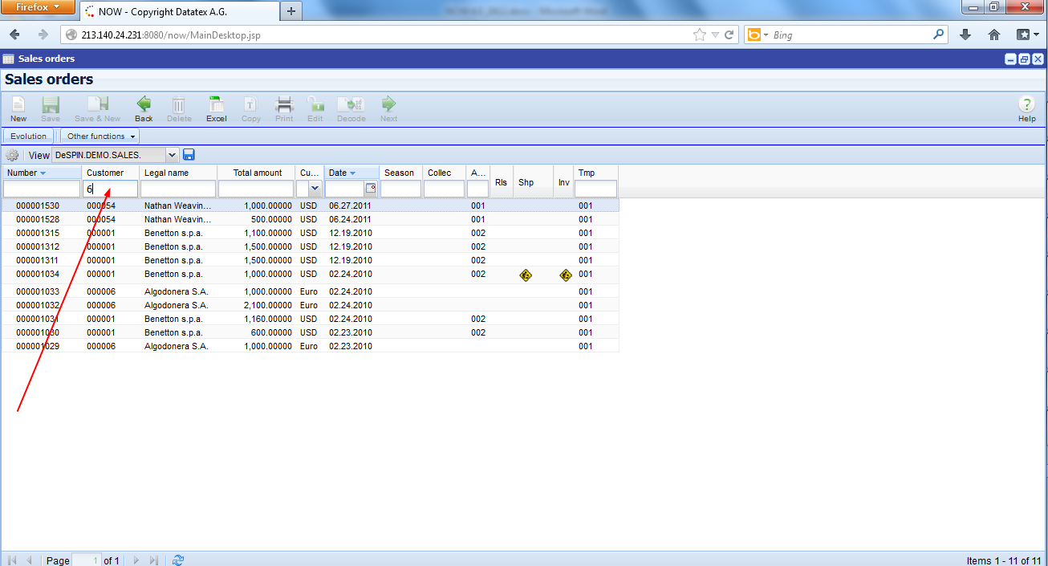Open the currency filter dropdown
Image resolution: width=1048 pixels, height=566 pixels.
tap(315, 187)
